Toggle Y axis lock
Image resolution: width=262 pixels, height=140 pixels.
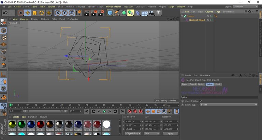(64, 13)
